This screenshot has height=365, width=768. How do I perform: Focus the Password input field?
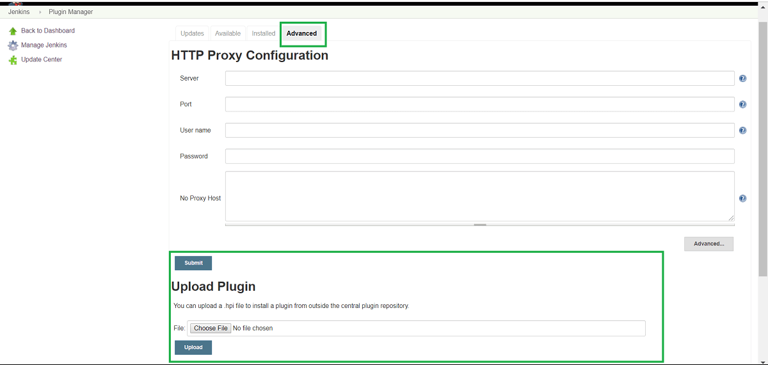point(479,156)
